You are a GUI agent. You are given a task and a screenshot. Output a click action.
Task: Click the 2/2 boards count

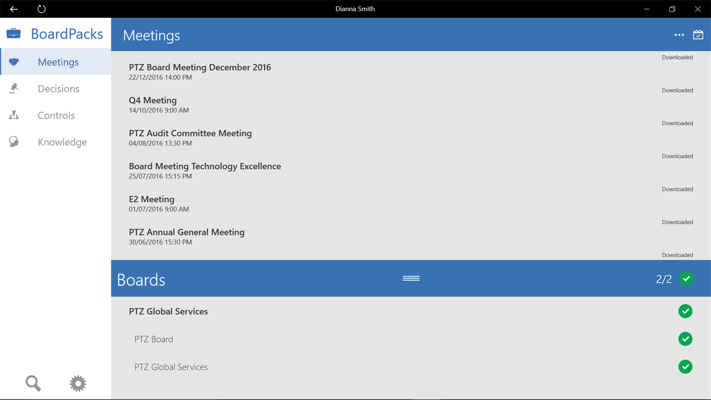(x=664, y=279)
